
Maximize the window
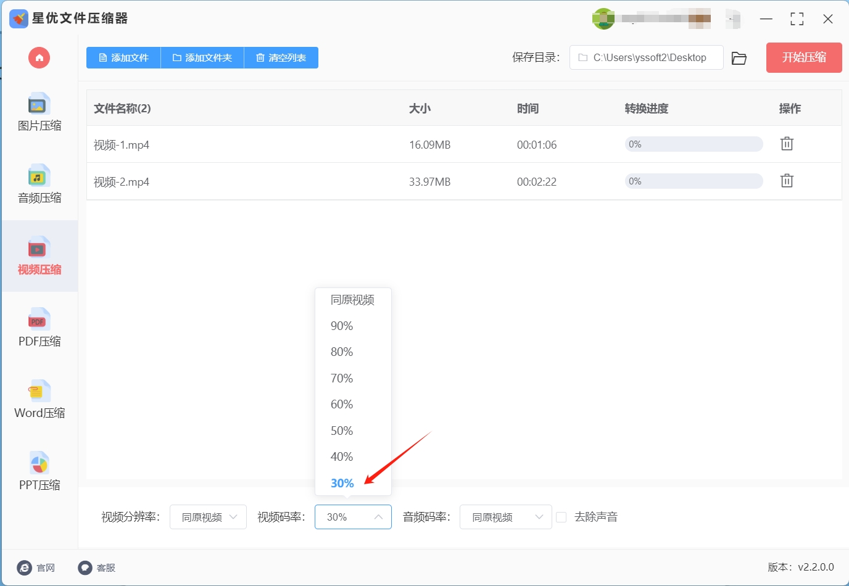point(797,19)
